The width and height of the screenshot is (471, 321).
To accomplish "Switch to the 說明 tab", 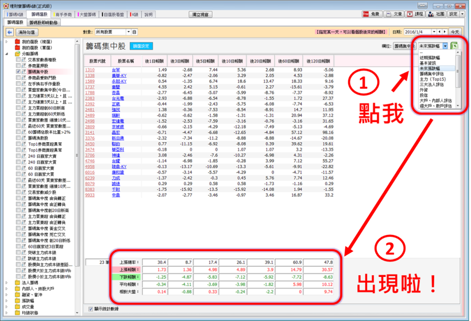I will click(x=148, y=14).
